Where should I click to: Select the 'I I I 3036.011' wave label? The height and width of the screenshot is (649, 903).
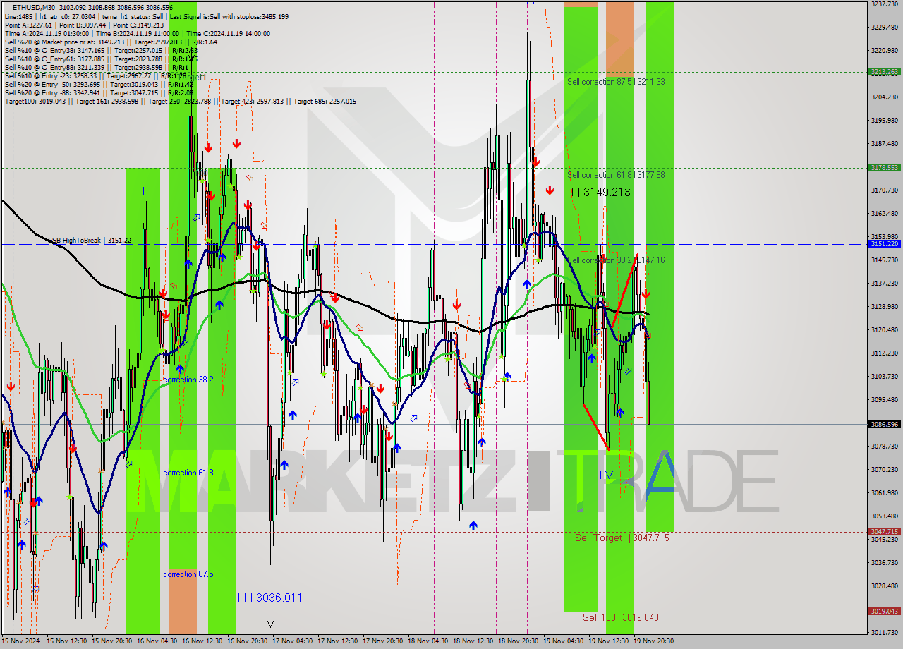point(269,598)
